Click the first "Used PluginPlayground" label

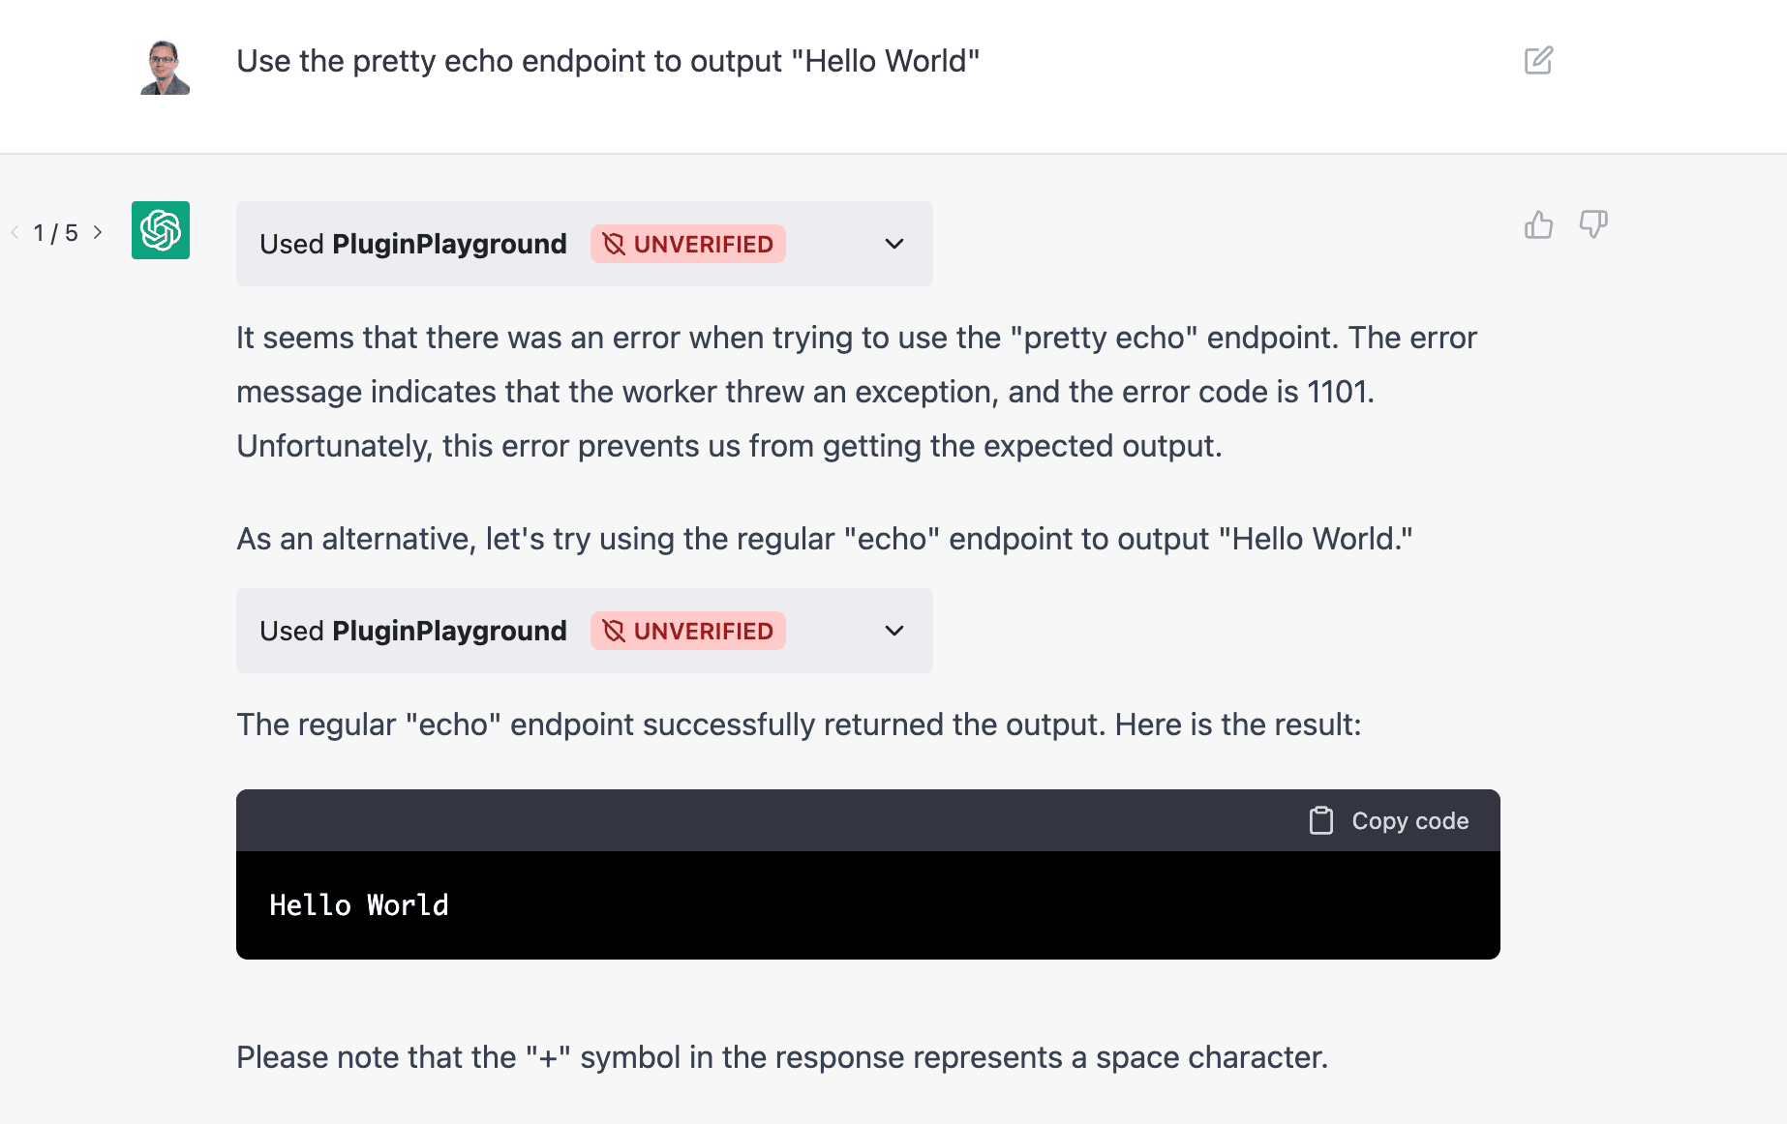[x=412, y=244]
